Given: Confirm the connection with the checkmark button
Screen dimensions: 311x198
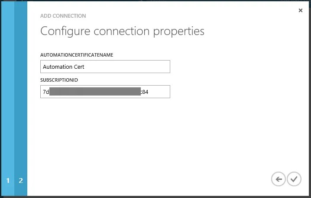Looking at the screenshot, I should coord(294,179).
